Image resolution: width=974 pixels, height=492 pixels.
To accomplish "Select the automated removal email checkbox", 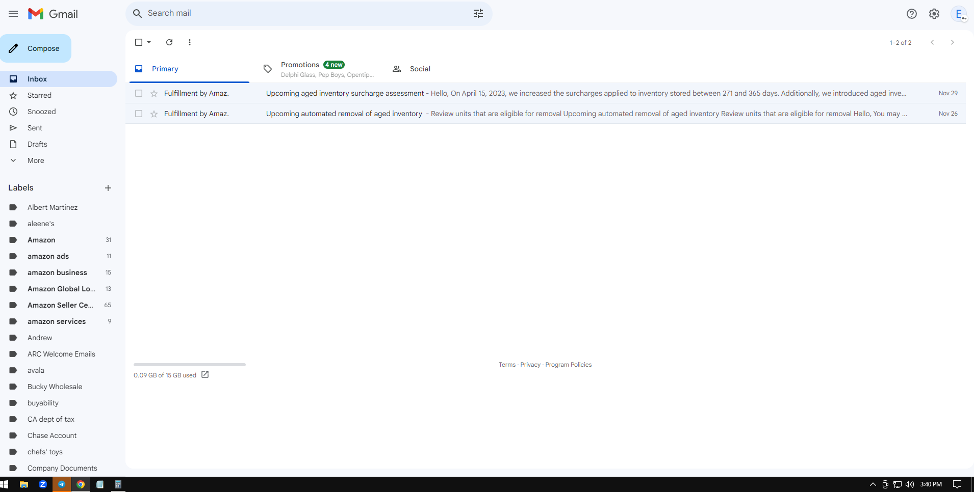I will coord(139,114).
